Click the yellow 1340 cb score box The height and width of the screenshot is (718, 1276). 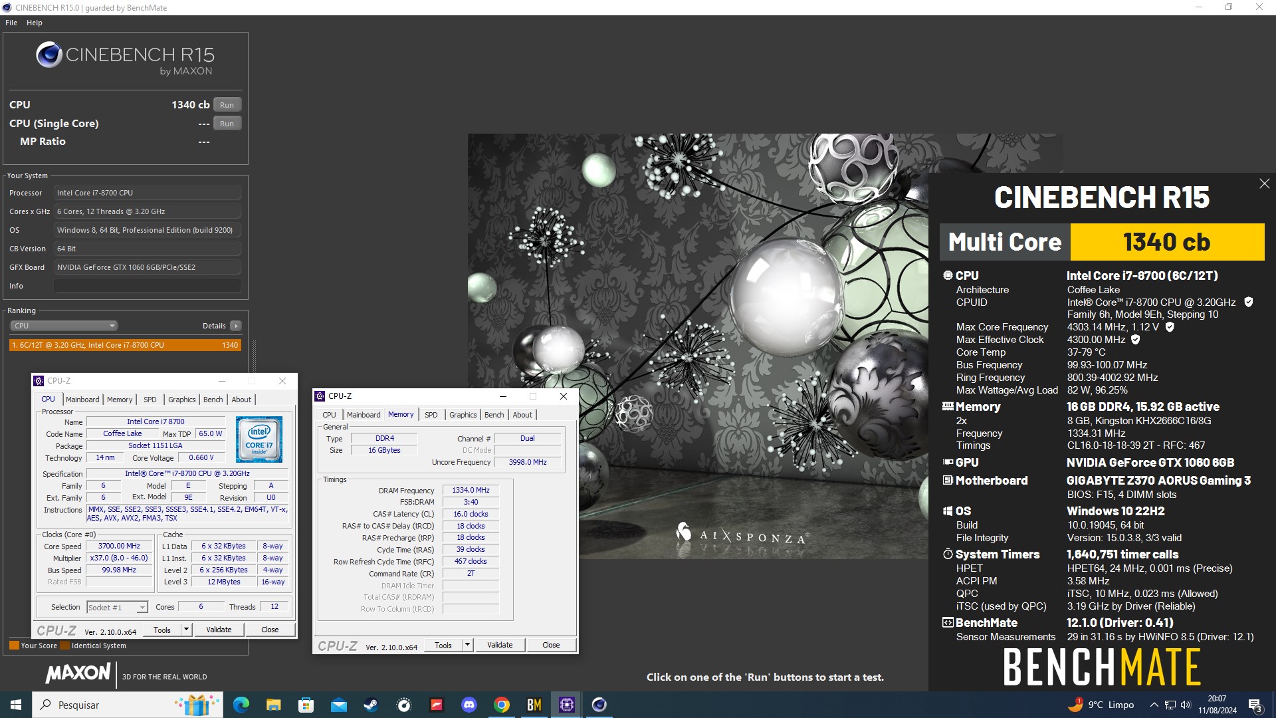(x=1167, y=242)
